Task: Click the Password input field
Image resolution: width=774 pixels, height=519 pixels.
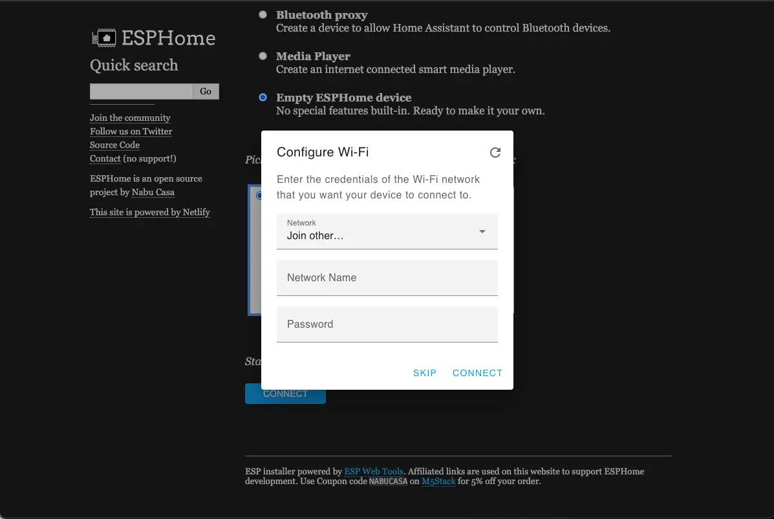Action: point(387,324)
